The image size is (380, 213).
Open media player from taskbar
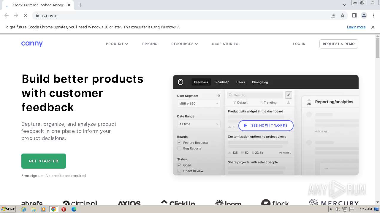pyautogui.click(x=44, y=209)
